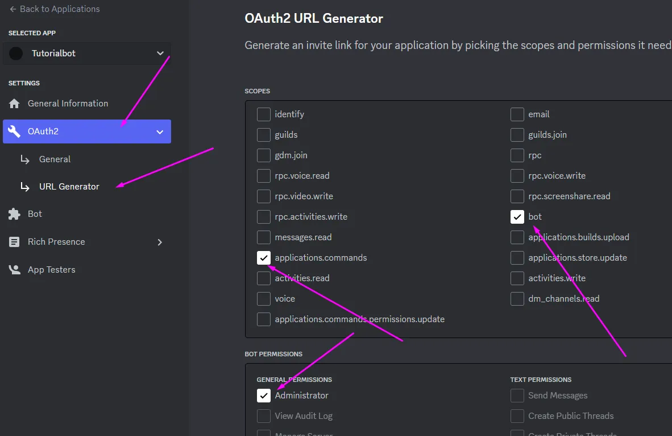
Task: Expand the Rich Presence submenu arrow
Action: click(160, 242)
